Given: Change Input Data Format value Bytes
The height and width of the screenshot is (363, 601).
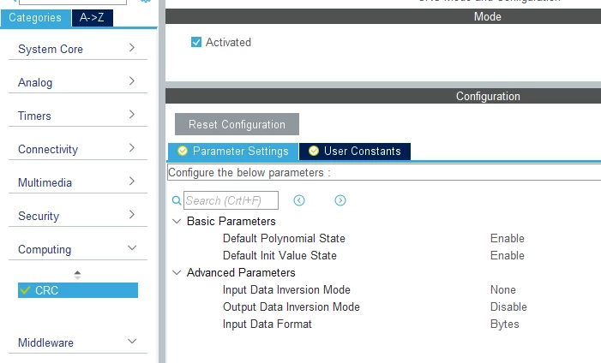Looking at the screenshot, I should tap(504, 324).
